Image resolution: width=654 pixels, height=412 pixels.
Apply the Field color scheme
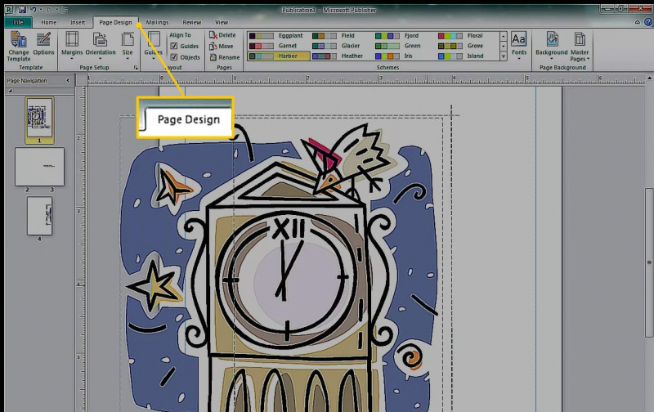pos(341,36)
